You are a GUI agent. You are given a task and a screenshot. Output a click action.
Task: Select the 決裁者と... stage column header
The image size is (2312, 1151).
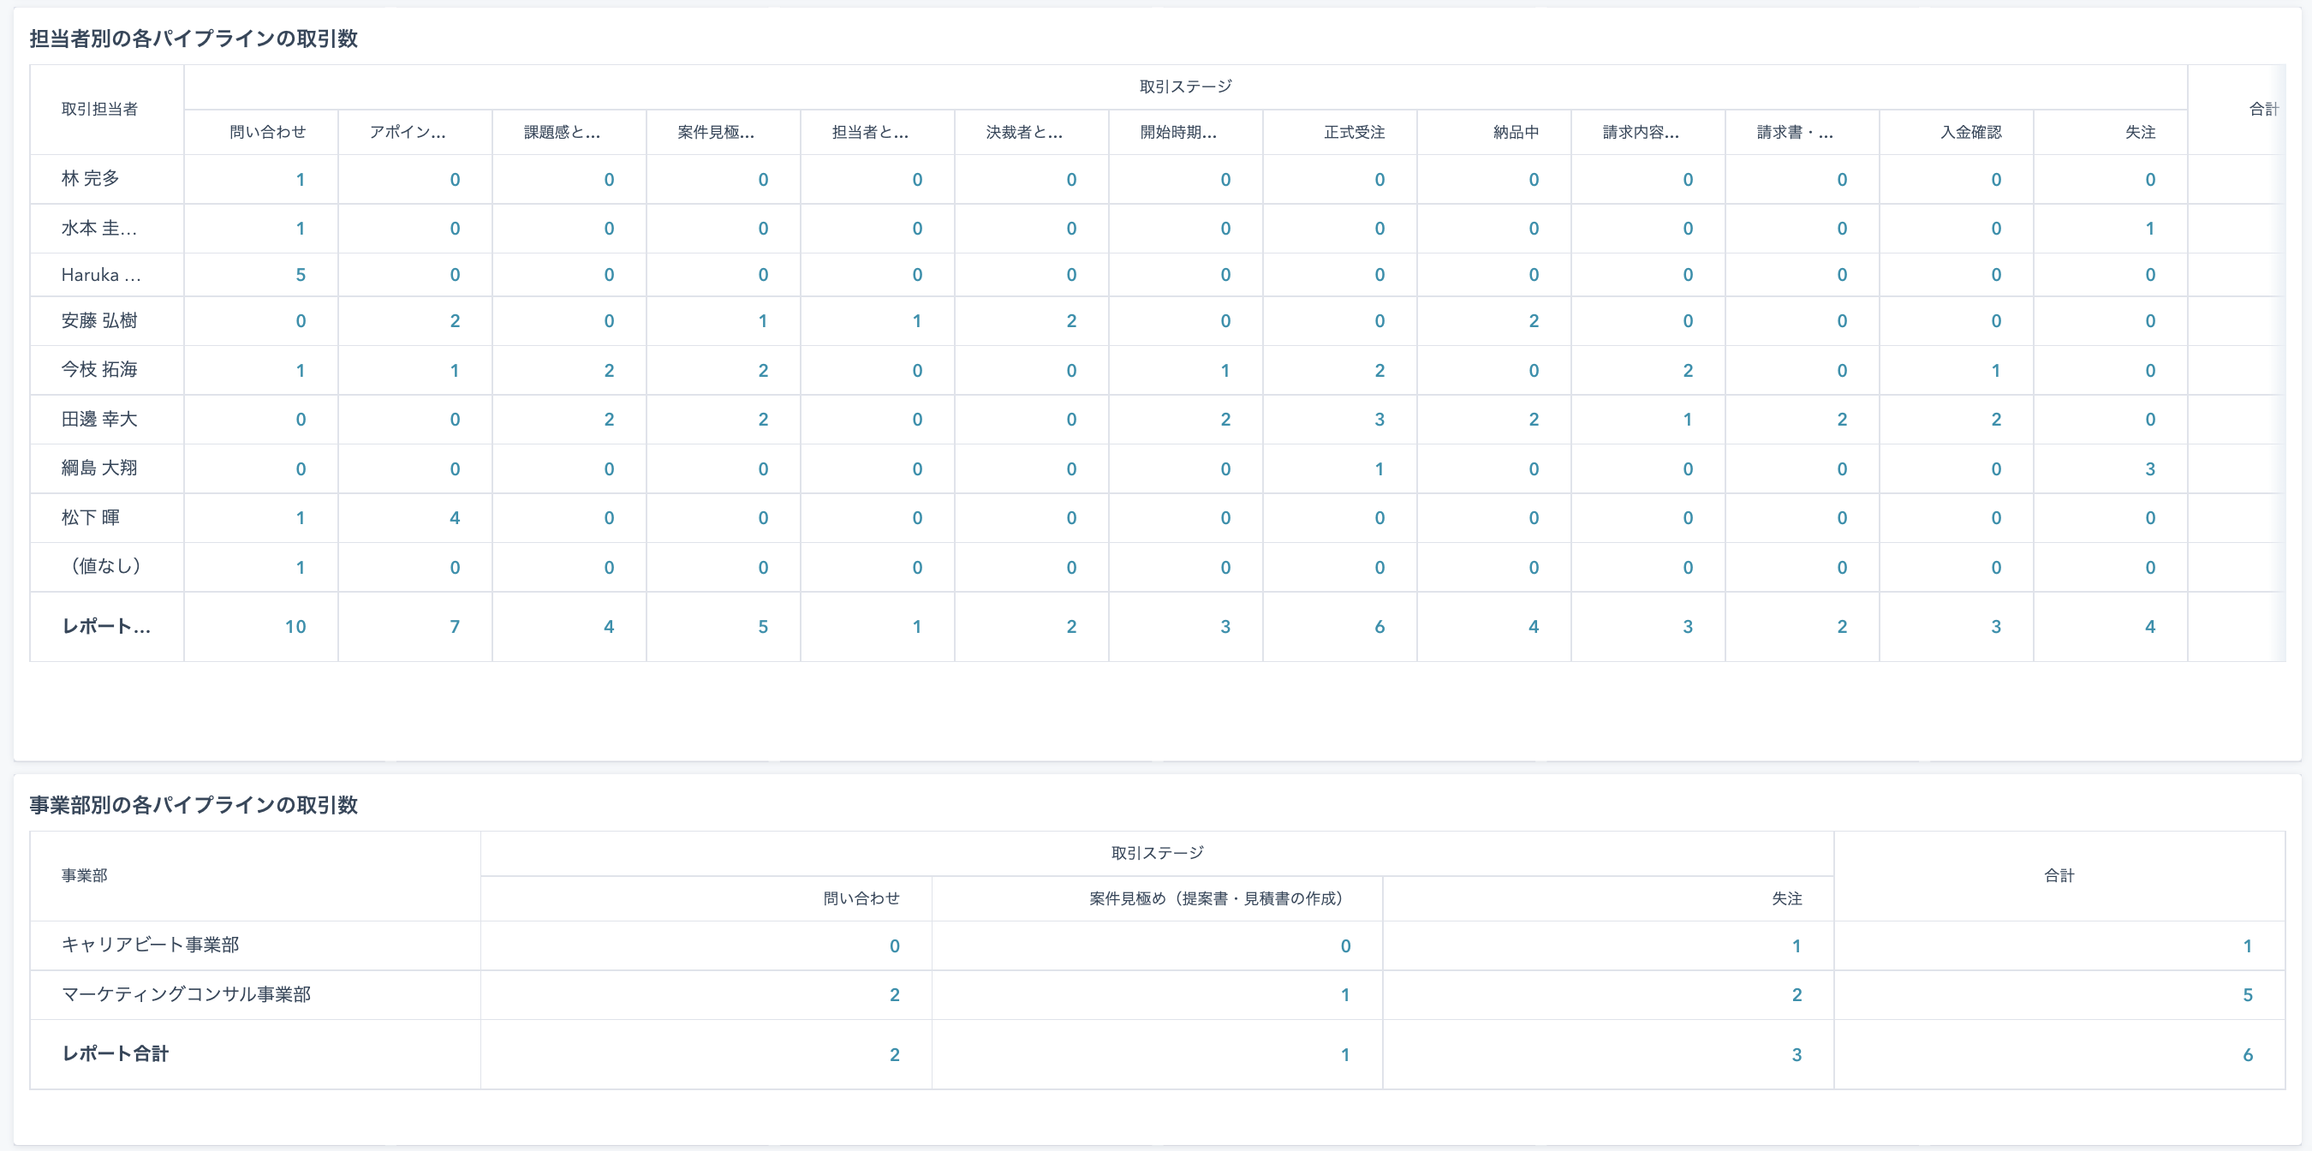tap(1024, 132)
